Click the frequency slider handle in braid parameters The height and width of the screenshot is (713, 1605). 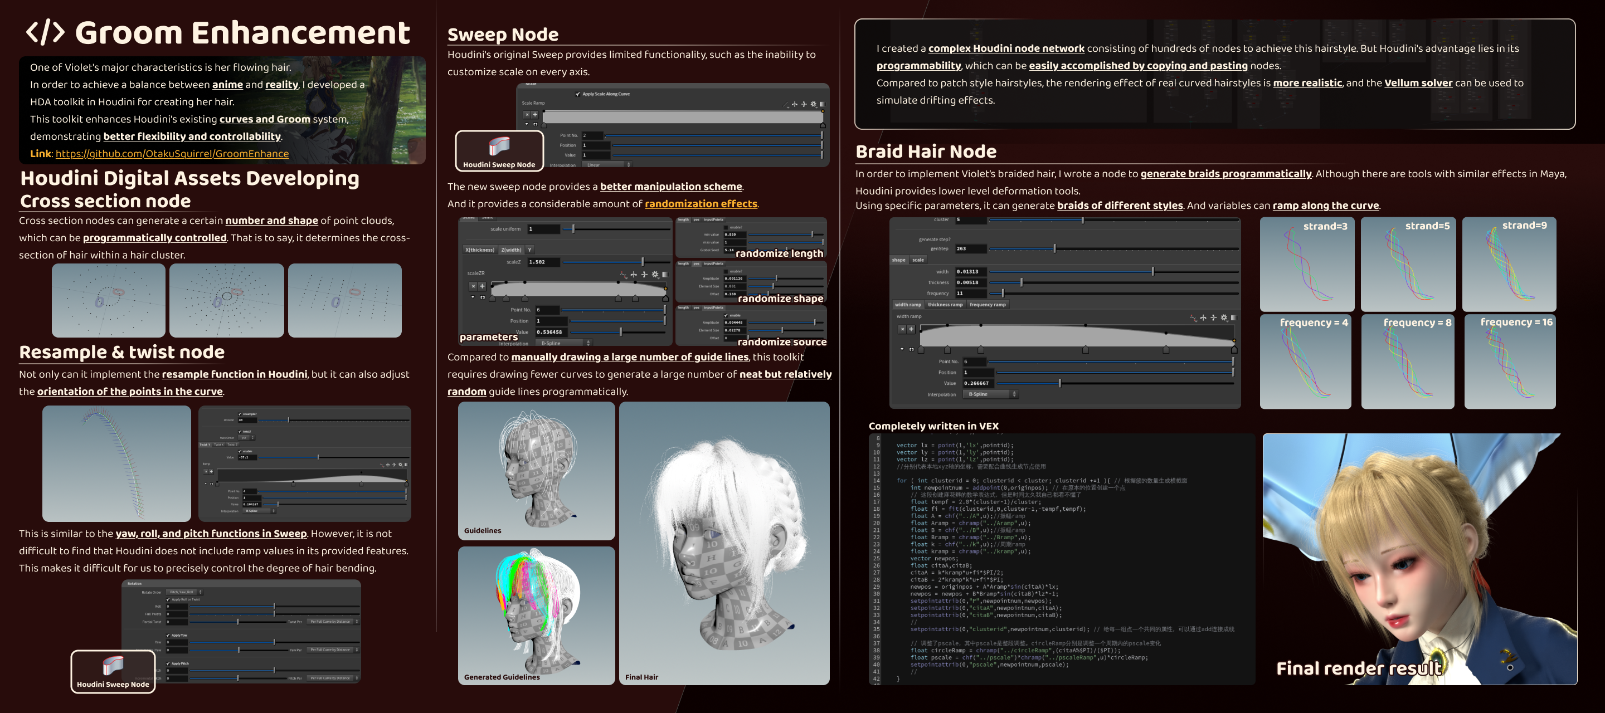(x=1003, y=294)
